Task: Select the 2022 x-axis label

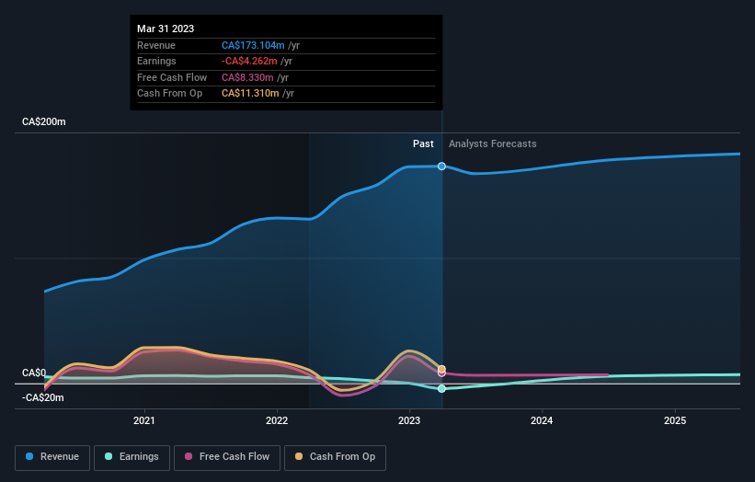Action: click(277, 421)
